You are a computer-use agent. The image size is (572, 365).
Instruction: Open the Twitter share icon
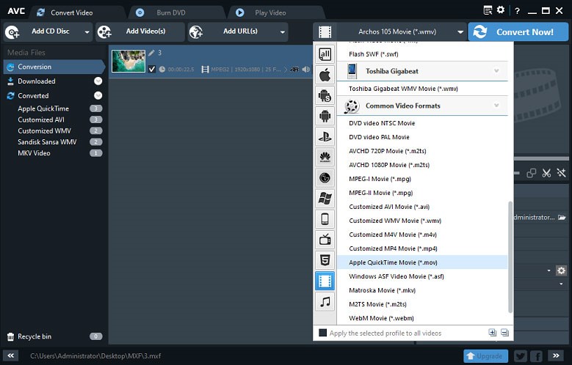pyautogui.click(x=521, y=356)
